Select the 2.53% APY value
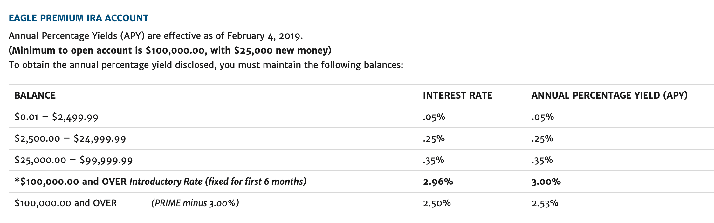714x223 pixels. tap(545, 203)
